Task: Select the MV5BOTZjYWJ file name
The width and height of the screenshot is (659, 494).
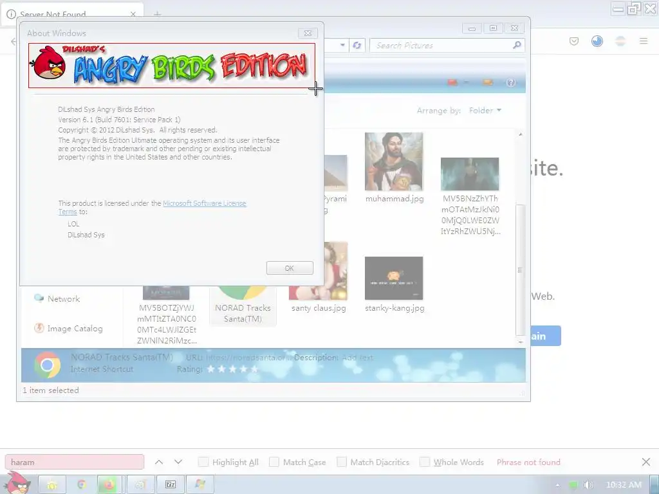Action: (x=167, y=324)
